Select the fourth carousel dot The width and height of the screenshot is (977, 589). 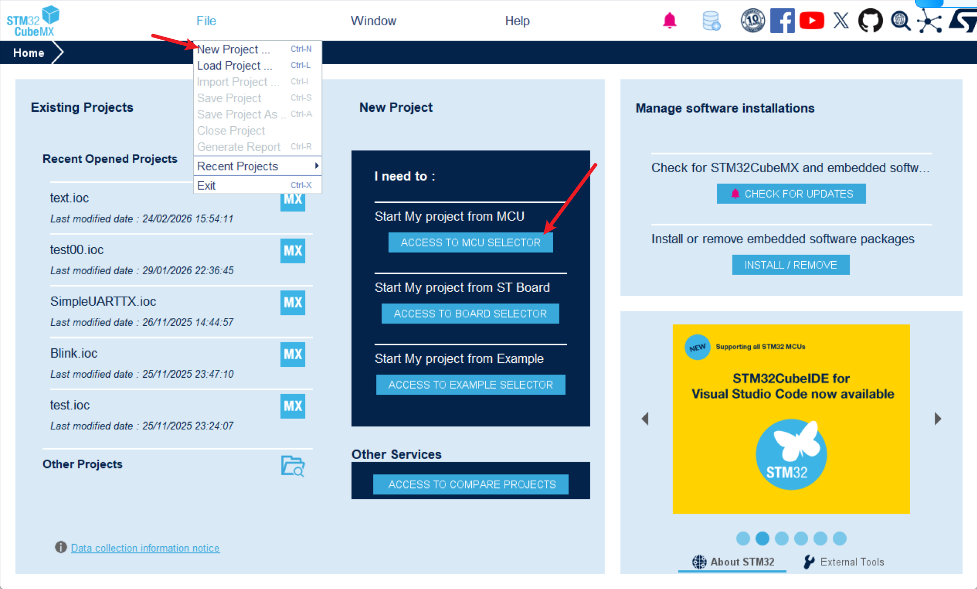tap(801, 538)
